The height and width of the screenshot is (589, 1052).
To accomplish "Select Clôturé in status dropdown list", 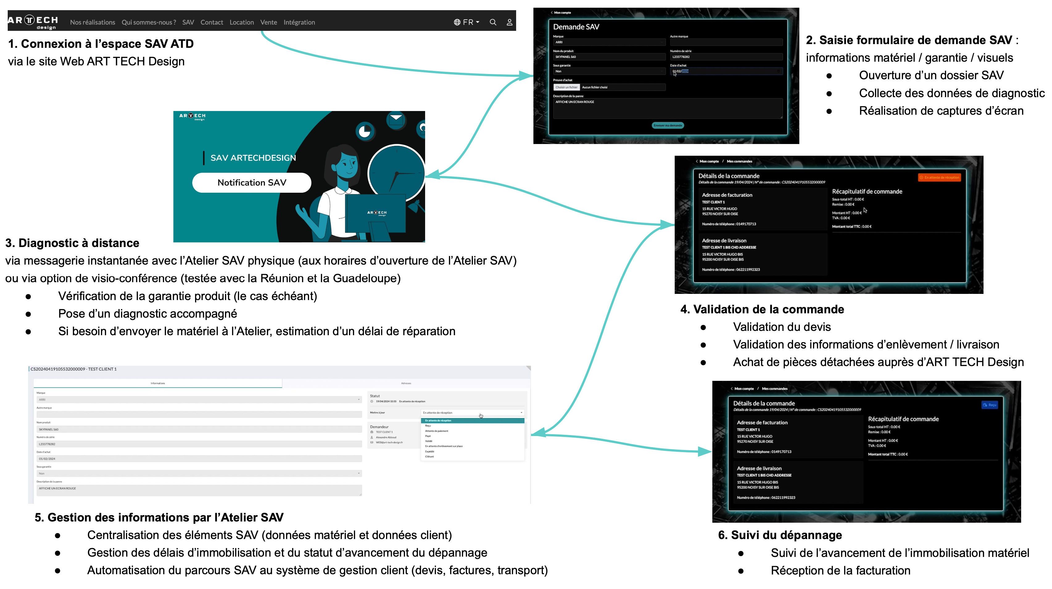I will [472, 456].
